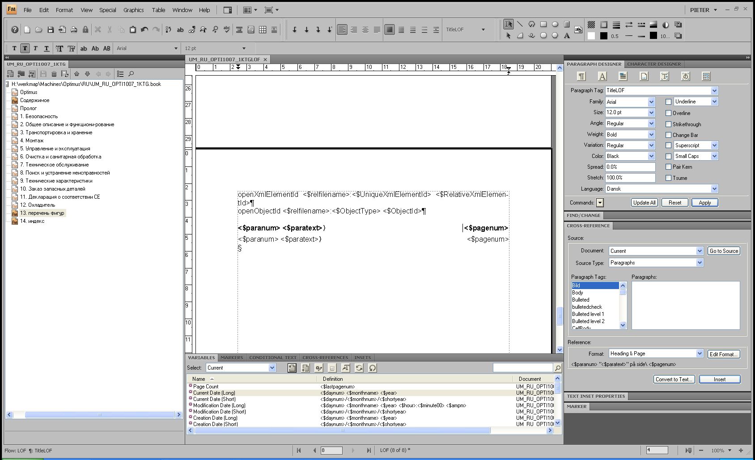Viewport: 755px width, 460px height.
Task: Apply underline style in formatting toolbar
Action: pos(47,48)
